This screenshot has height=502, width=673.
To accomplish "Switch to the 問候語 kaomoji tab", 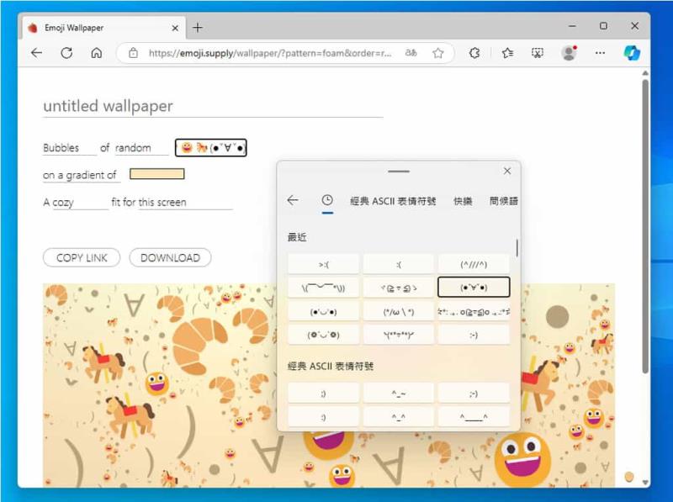I will coord(503,201).
